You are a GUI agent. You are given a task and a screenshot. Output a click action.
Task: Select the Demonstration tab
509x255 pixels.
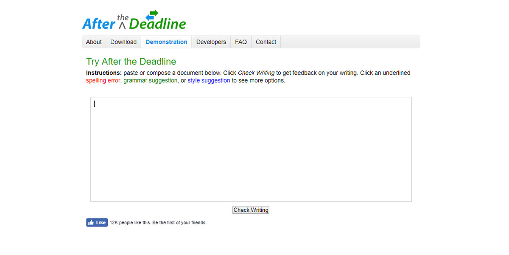166,42
